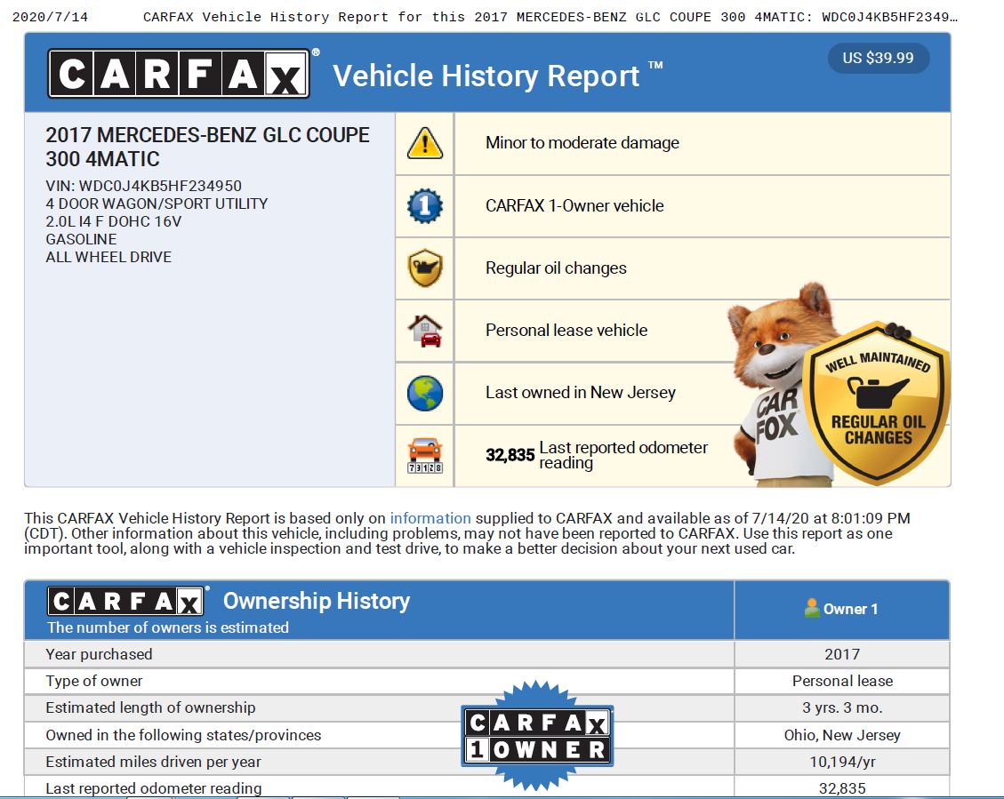The height and width of the screenshot is (799, 1004).
Task: Click the Well Maintained oil changes badge
Action: 877,402
